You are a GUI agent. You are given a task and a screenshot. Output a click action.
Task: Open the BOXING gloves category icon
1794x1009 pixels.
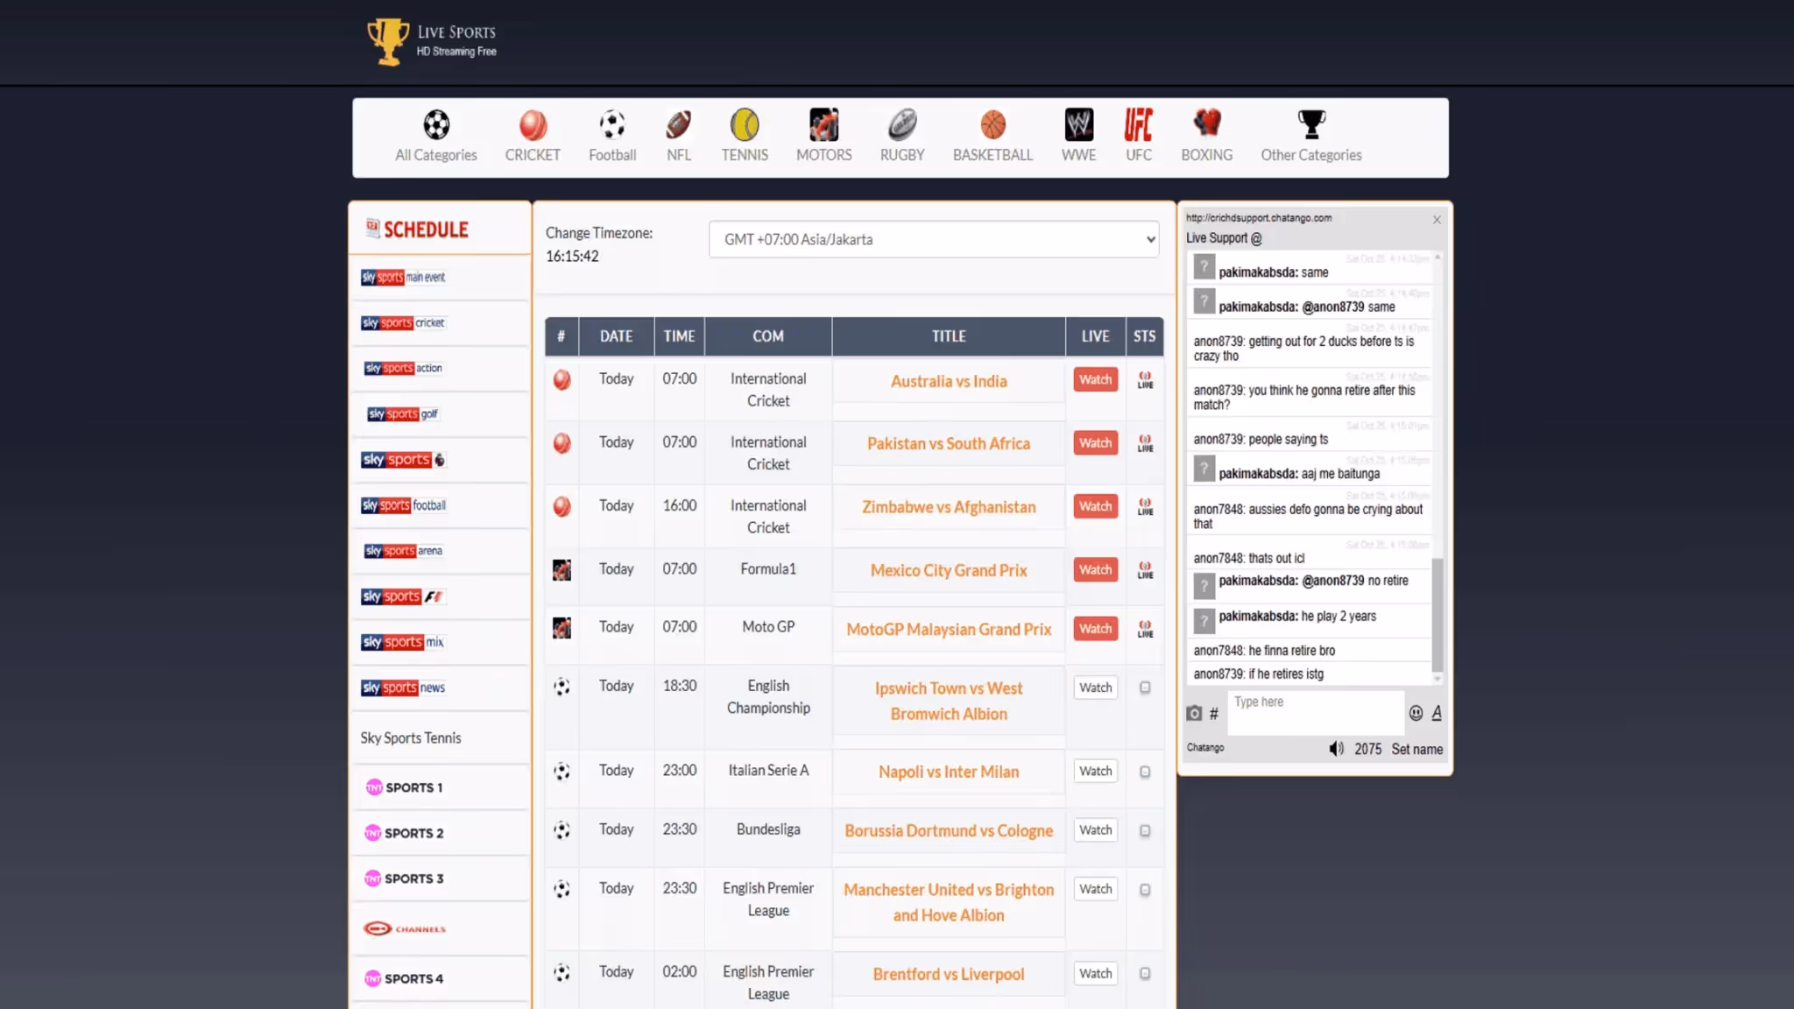coord(1206,123)
